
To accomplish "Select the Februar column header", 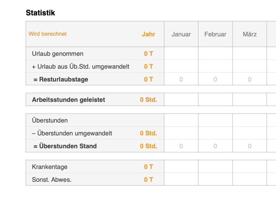I will 215,34.
